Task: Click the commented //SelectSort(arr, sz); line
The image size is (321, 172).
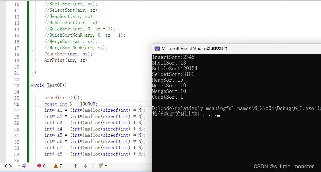Action: pos(72,10)
